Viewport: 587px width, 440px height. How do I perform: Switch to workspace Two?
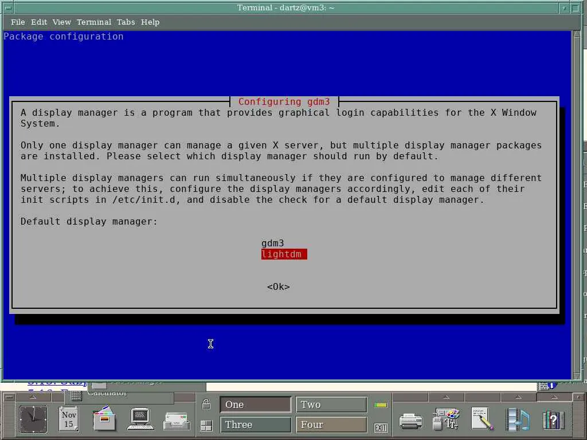[331, 404]
